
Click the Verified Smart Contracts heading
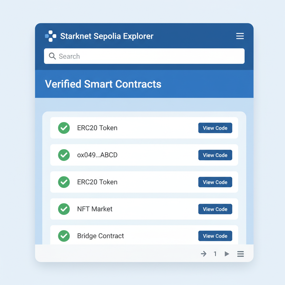pos(103,84)
